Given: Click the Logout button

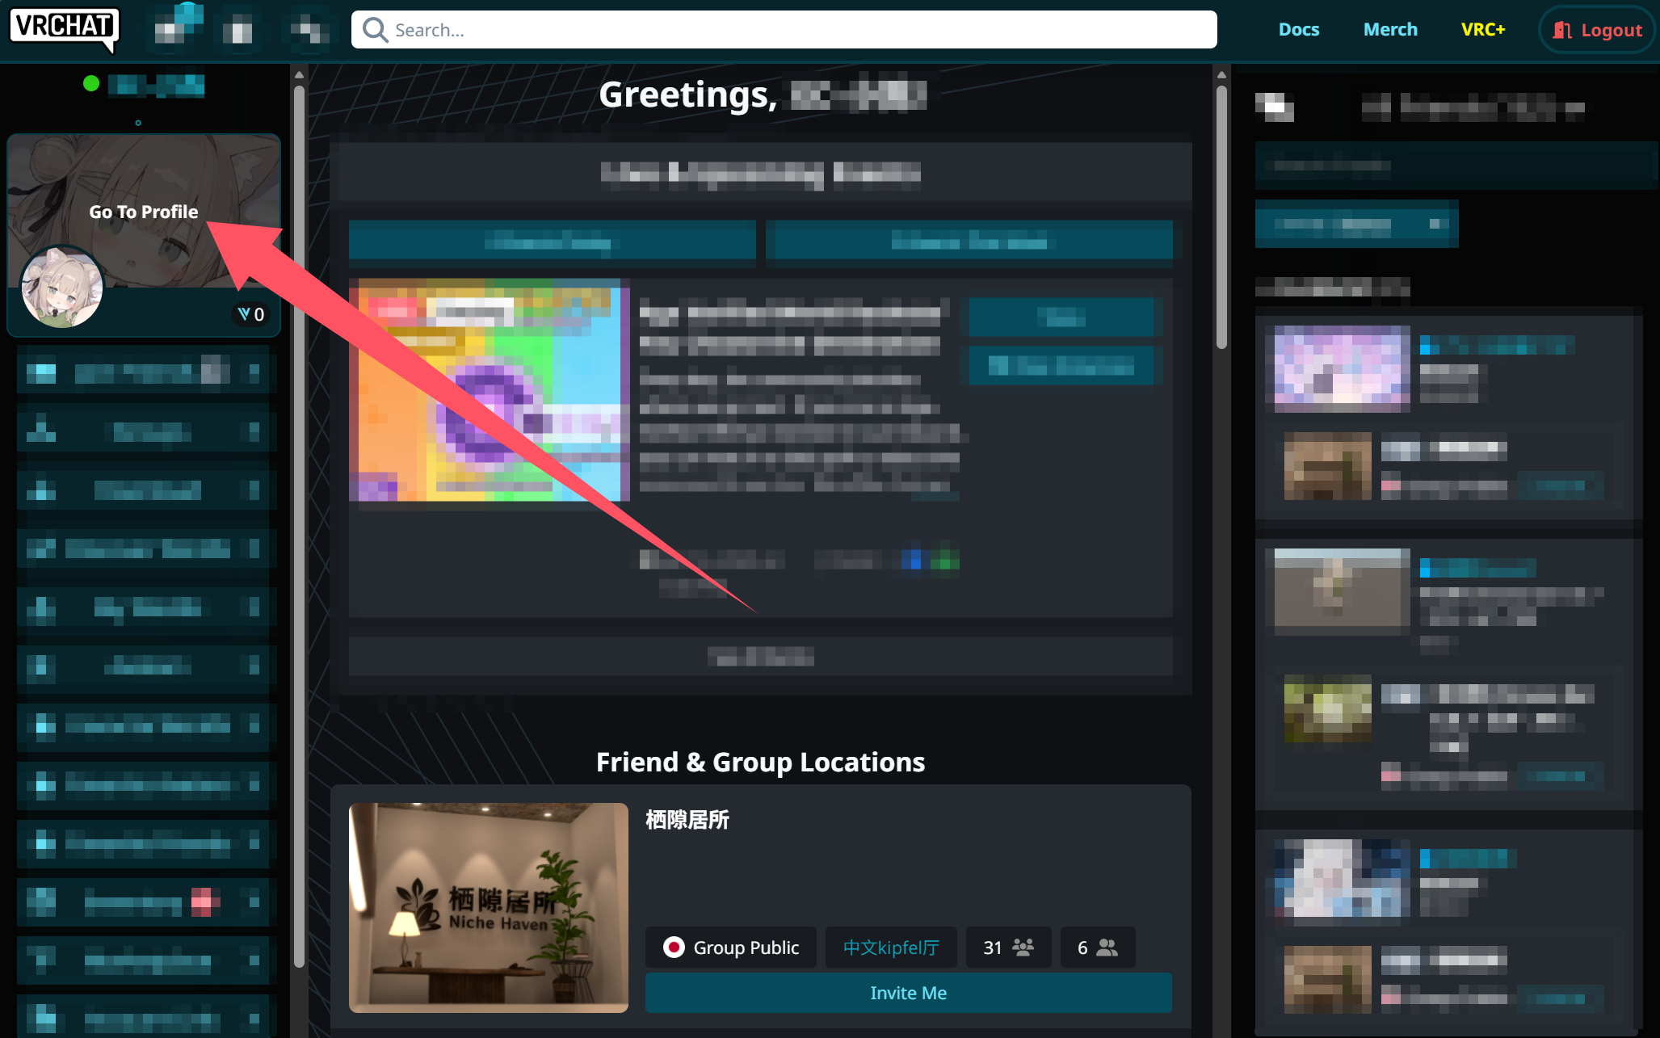Looking at the screenshot, I should (x=1597, y=30).
